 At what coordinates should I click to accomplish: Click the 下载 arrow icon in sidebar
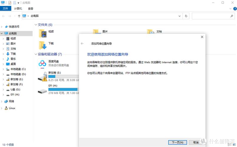[x=8, y=54]
